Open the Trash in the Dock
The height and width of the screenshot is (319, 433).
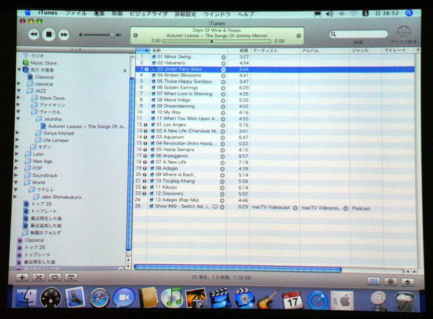pos(404,302)
